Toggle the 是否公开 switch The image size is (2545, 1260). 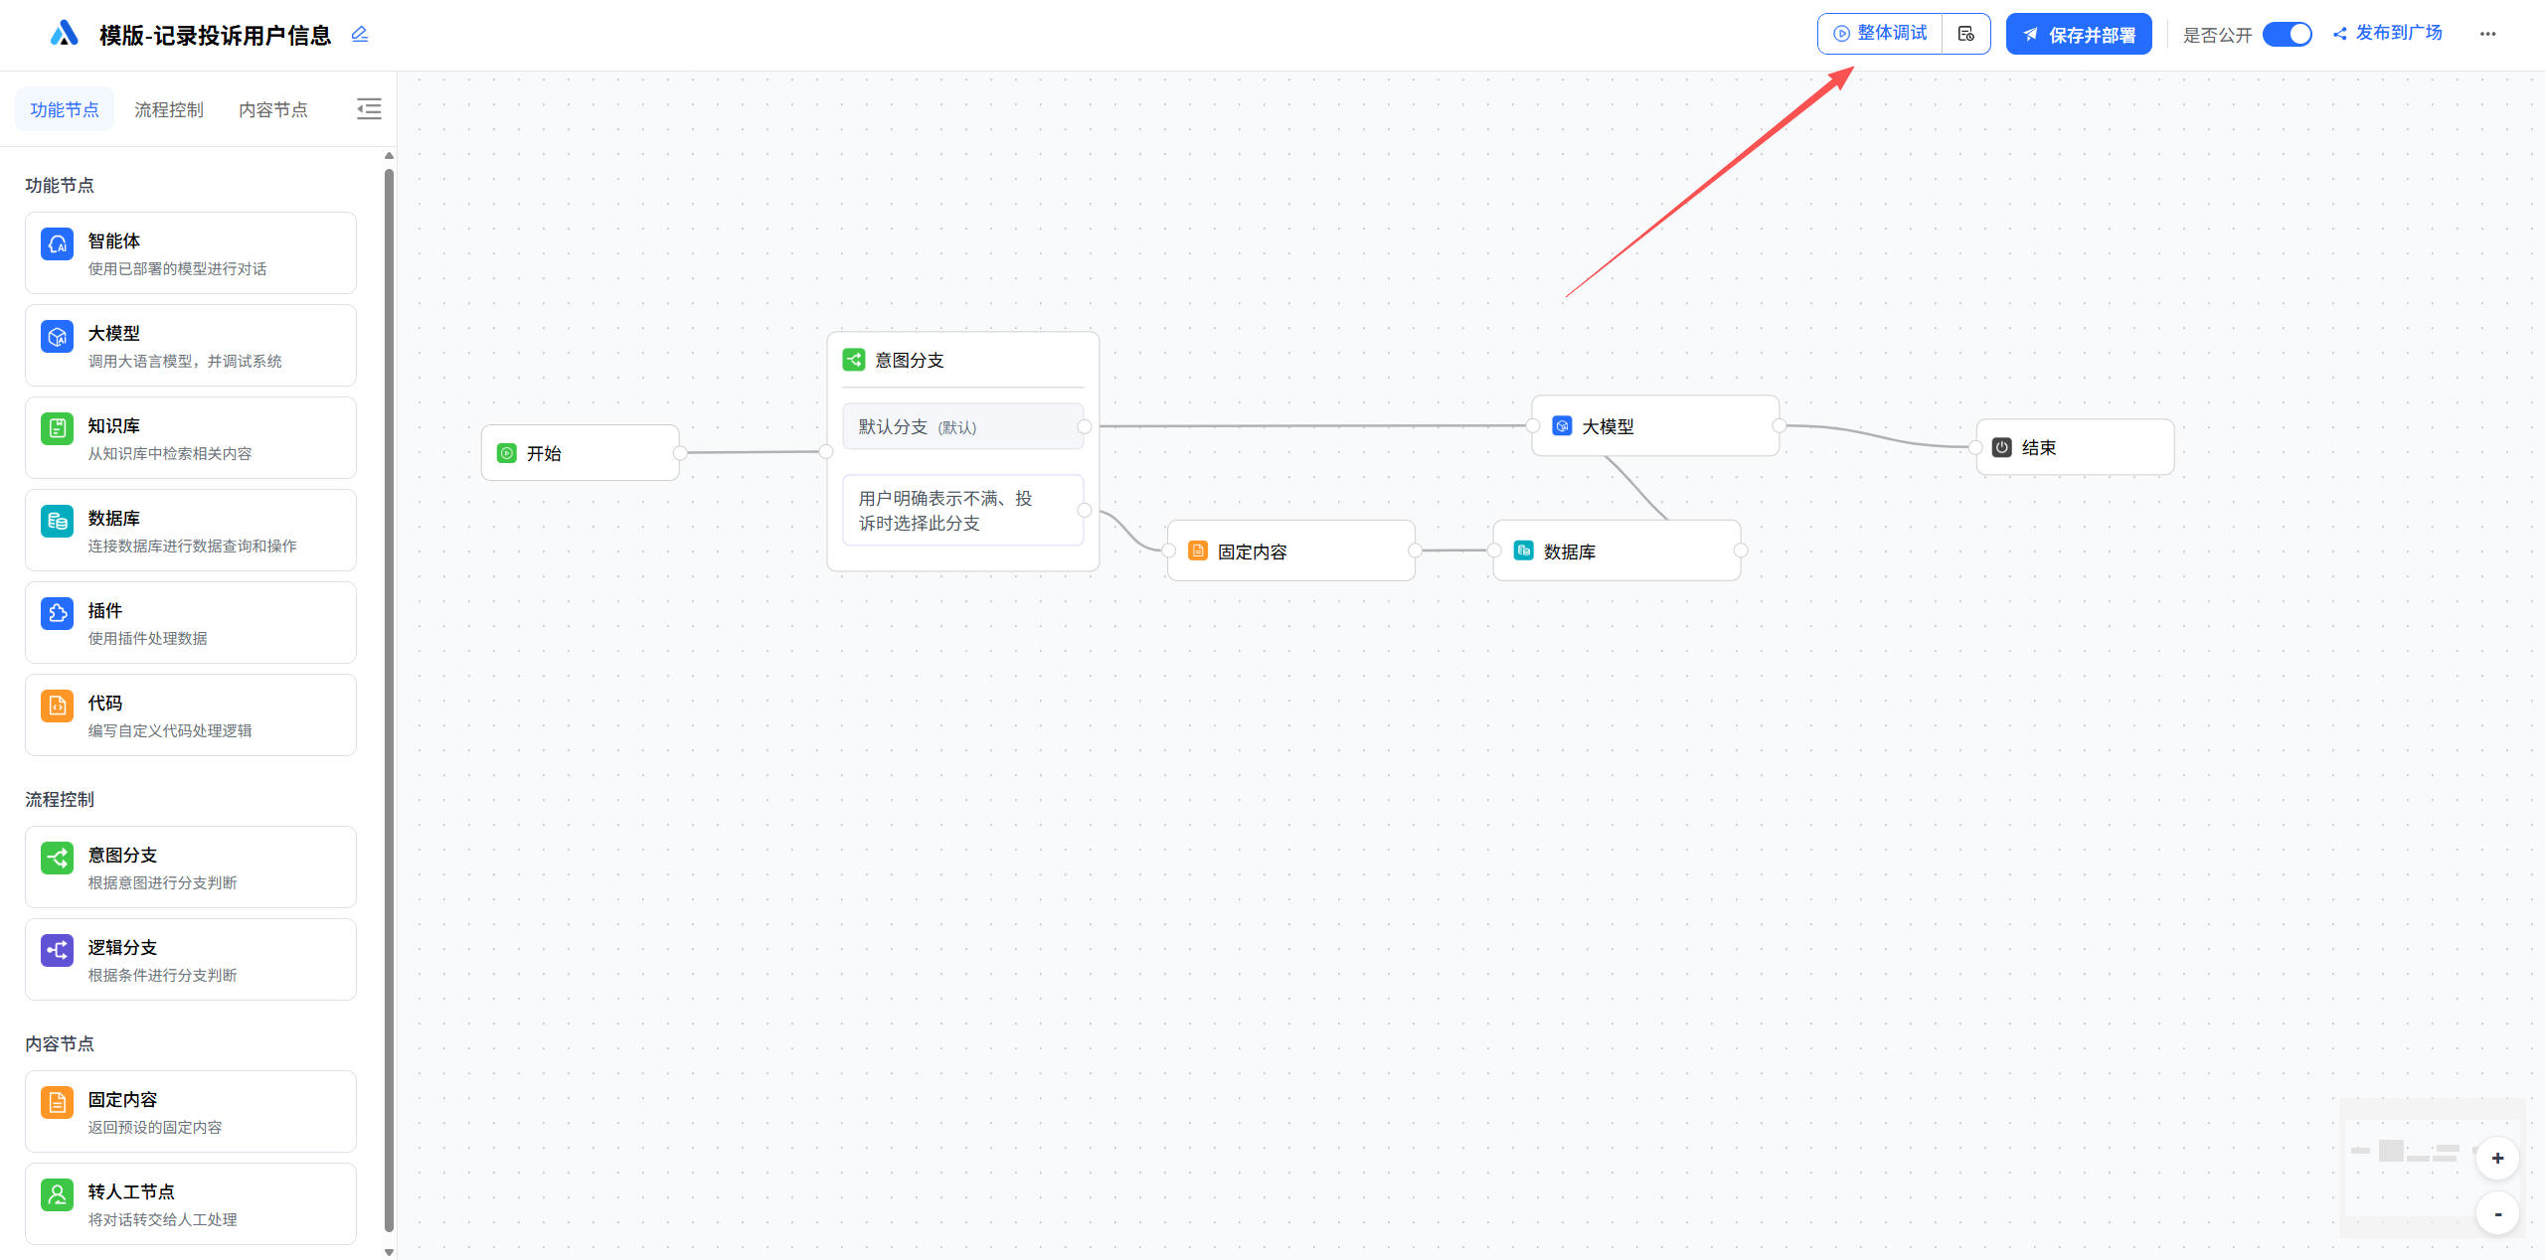click(2287, 34)
